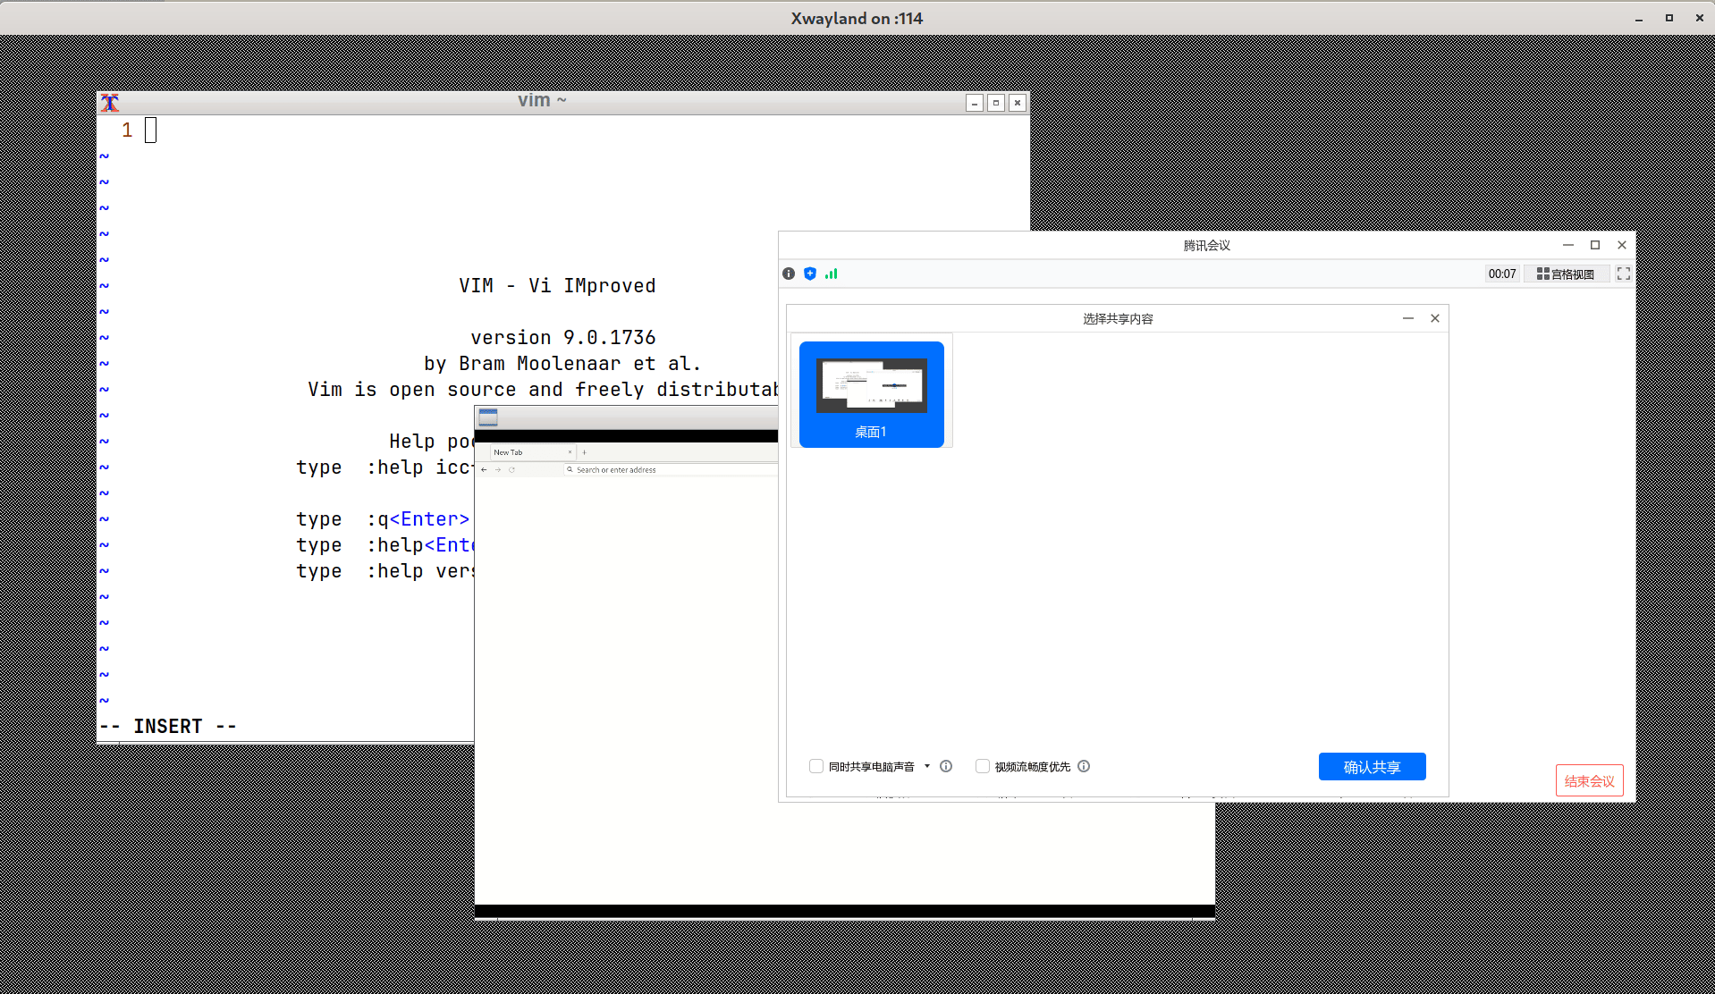
Task: Minimize the Xwayland on :114 window
Action: pyautogui.click(x=1638, y=18)
